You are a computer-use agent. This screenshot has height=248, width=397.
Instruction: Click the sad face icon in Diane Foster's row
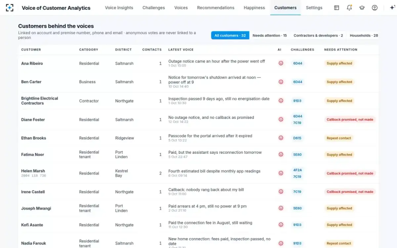[281, 119]
